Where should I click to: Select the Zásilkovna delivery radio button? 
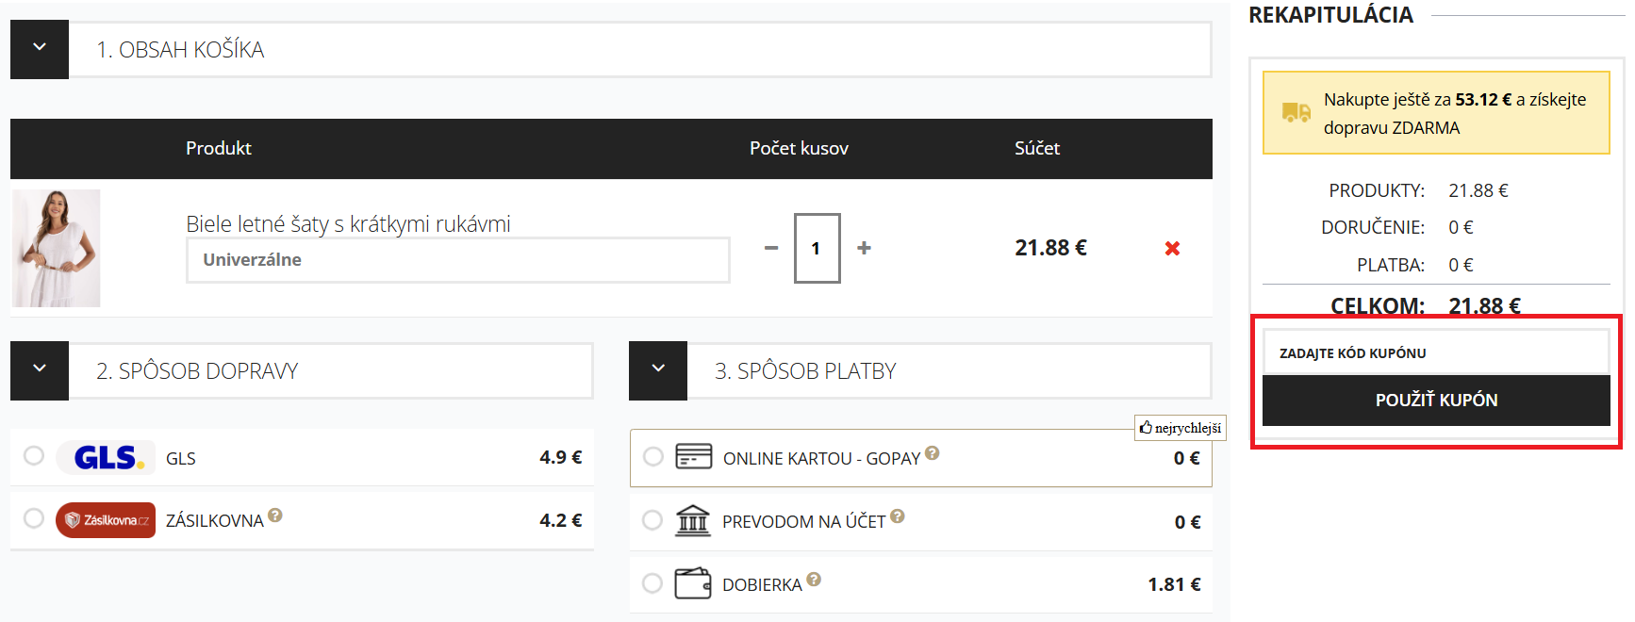tap(34, 518)
